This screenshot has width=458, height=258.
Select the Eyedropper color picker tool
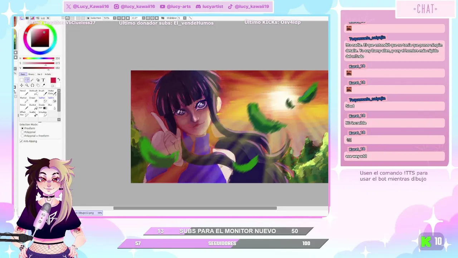[x=43, y=85]
